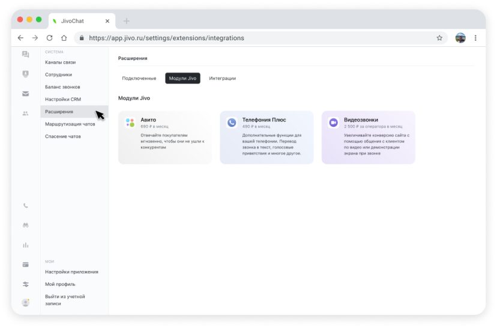
Task: Click the billing card icon in sidebar
Action: coord(25,264)
